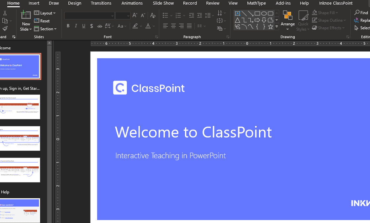
Task: Toggle bold formatting in the Font group
Action: 68,26
